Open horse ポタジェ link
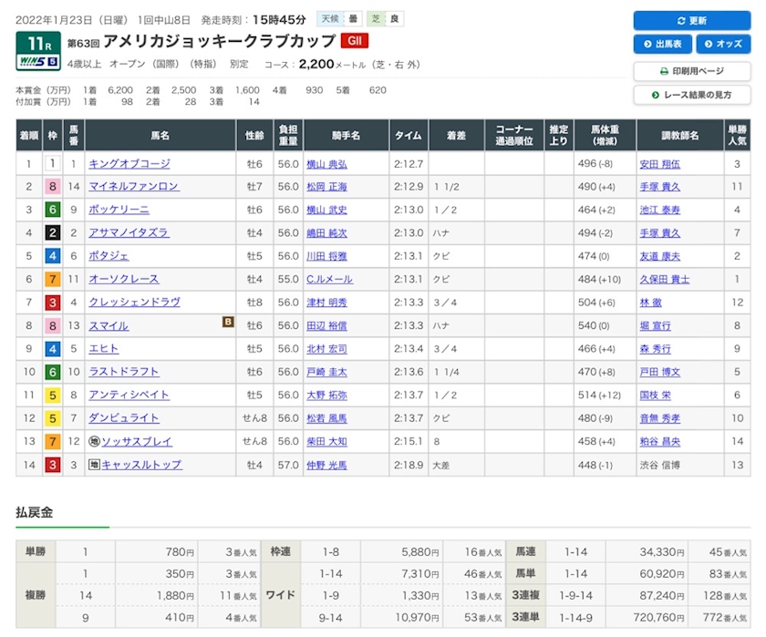This screenshot has height=637, width=766. click(109, 256)
